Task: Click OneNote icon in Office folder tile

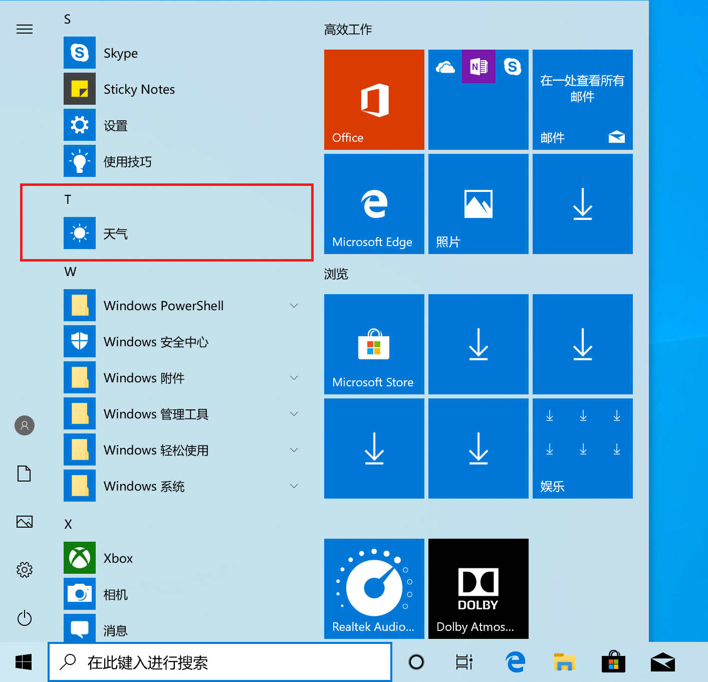Action: coord(479,66)
